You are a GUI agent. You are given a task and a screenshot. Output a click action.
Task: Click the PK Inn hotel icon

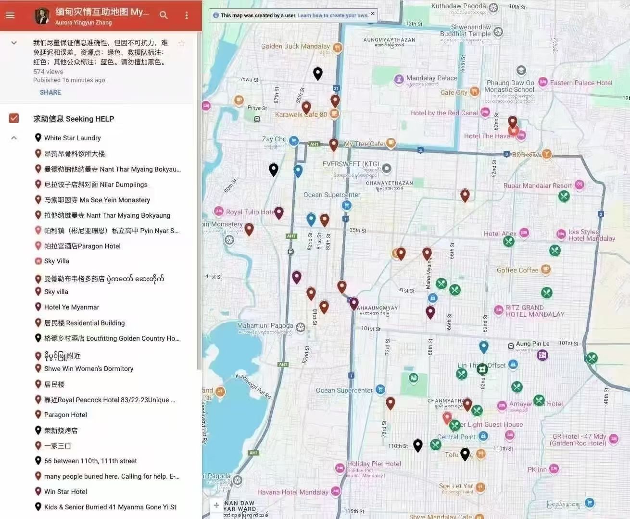pyautogui.click(x=554, y=469)
